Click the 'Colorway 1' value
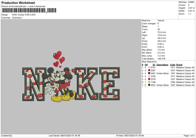 click(x=17, y=18)
